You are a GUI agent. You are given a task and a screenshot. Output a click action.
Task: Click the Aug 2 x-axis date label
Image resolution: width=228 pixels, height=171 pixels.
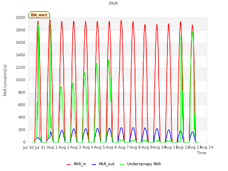pyautogui.click(x=64, y=147)
